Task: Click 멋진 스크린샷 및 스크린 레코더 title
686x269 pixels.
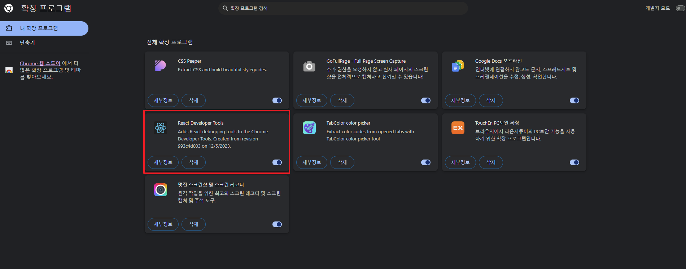Action: (x=211, y=185)
